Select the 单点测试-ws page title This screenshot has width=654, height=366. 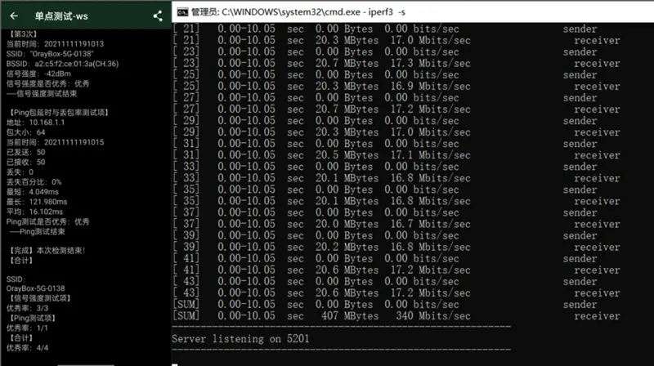point(61,16)
